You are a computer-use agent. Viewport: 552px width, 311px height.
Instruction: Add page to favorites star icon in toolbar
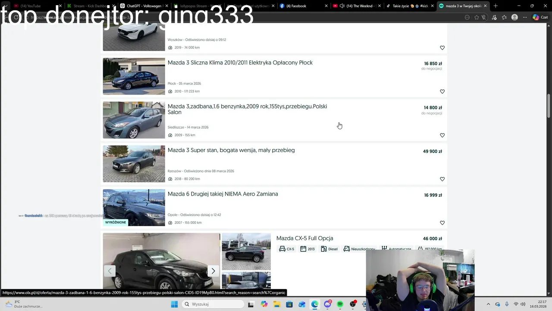(x=477, y=17)
